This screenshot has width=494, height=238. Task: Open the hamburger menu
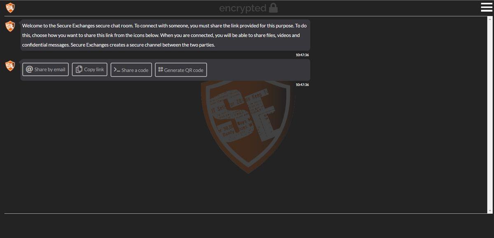pos(486,7)
